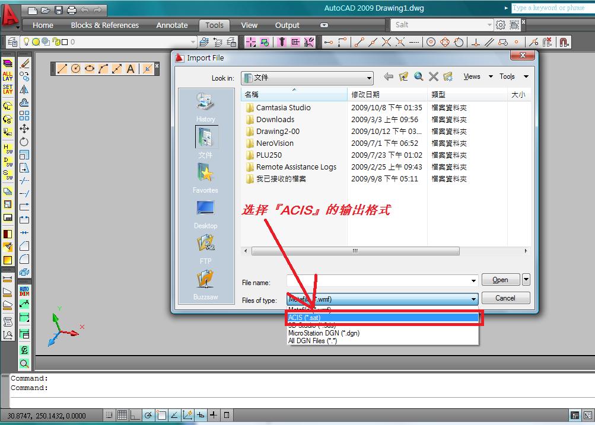Toggle Ortho mode in status bar
Screen dimensions: 595x425
coord(135,415)
